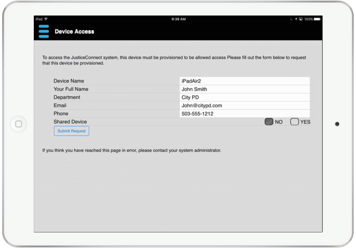Tap the location arrow status icon
Viewport: 356px width, 248px height.
[296, 19]
